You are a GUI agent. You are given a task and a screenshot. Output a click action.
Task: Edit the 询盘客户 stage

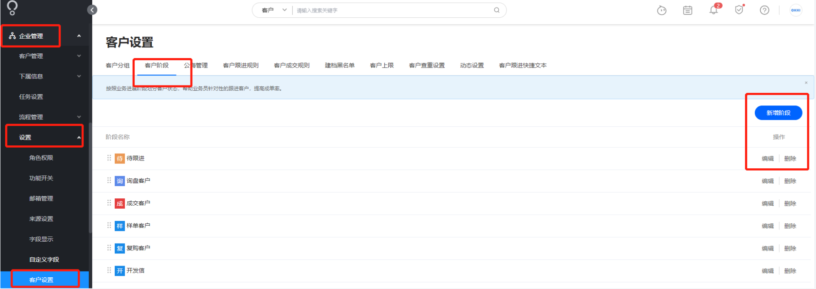[x=768, y=181]
